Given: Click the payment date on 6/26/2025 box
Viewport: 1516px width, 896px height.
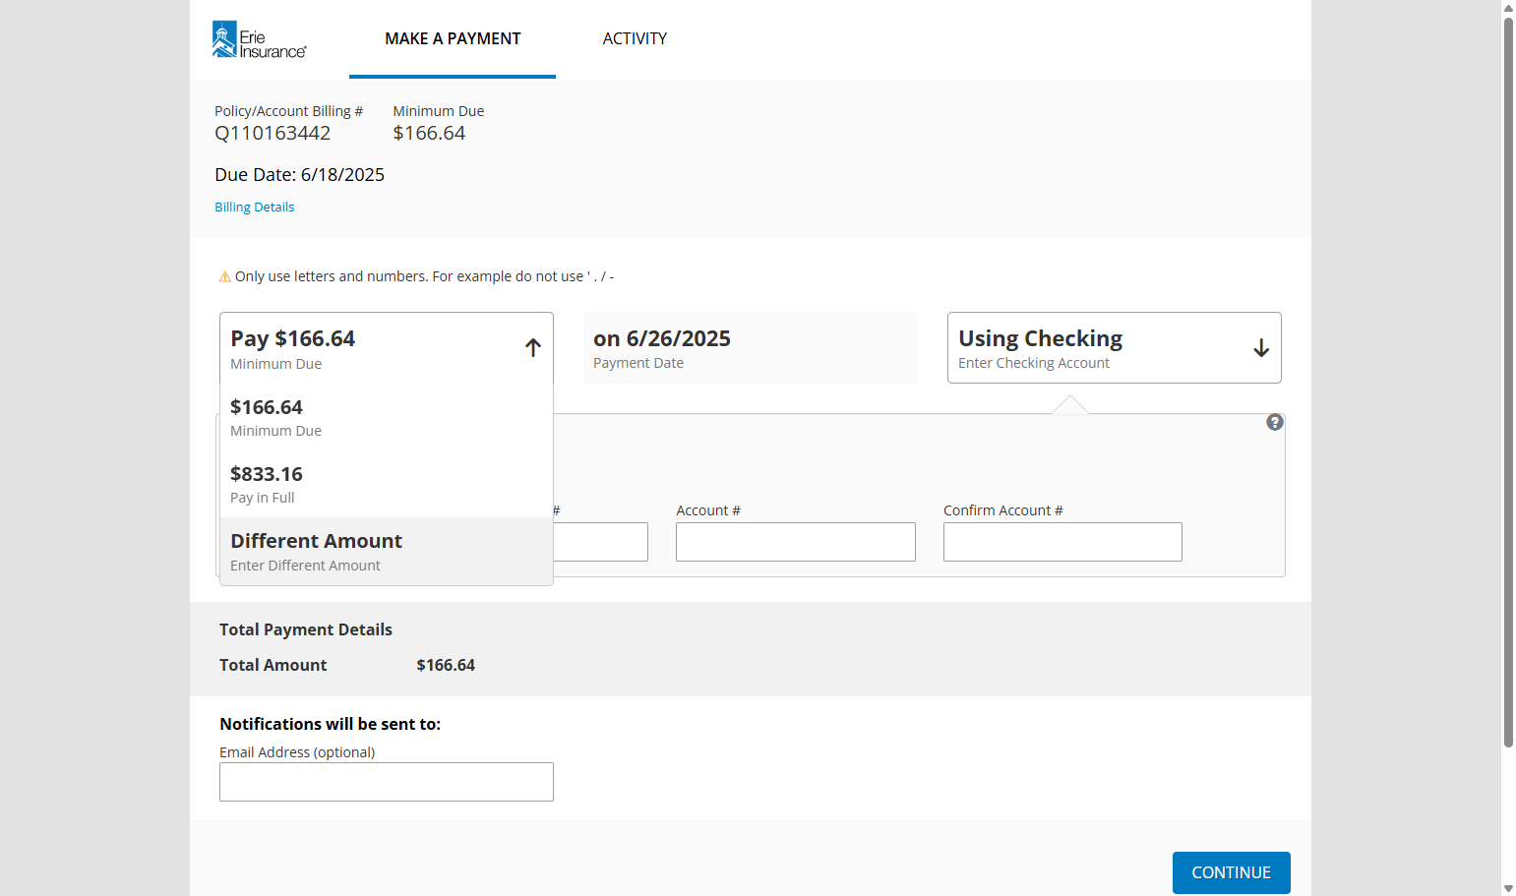Looking at the screenshot, I should (x=751, y=348).
